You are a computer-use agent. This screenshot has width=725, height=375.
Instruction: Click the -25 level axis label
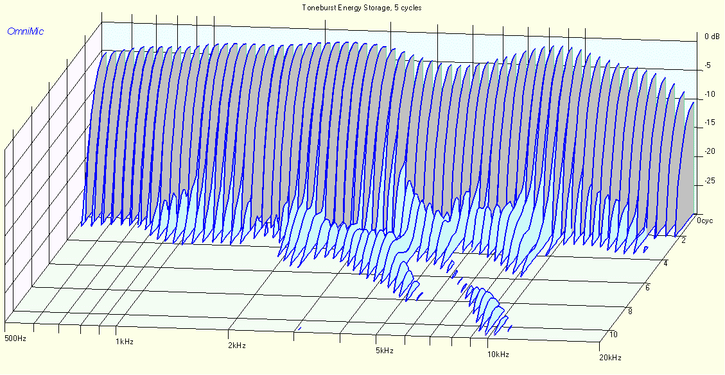click(x=710, y=180)
